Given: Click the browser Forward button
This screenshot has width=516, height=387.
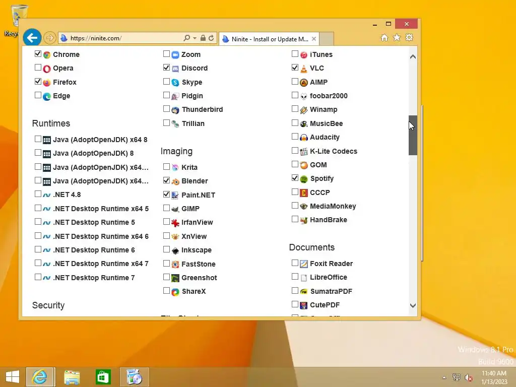Looking at the screenshot, I should coord(50,38).
